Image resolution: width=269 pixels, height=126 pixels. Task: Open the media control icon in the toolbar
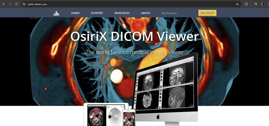click(x=256, y=4)
